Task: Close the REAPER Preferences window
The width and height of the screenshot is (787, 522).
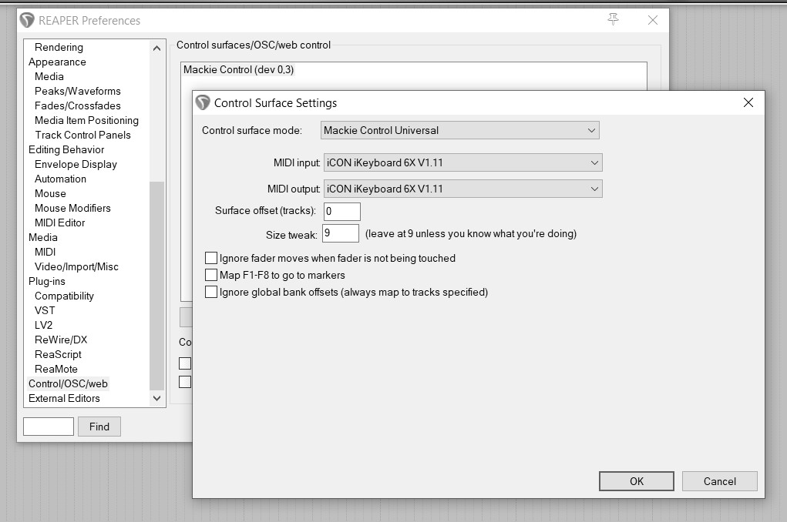Action: click(x=652, y=20)
